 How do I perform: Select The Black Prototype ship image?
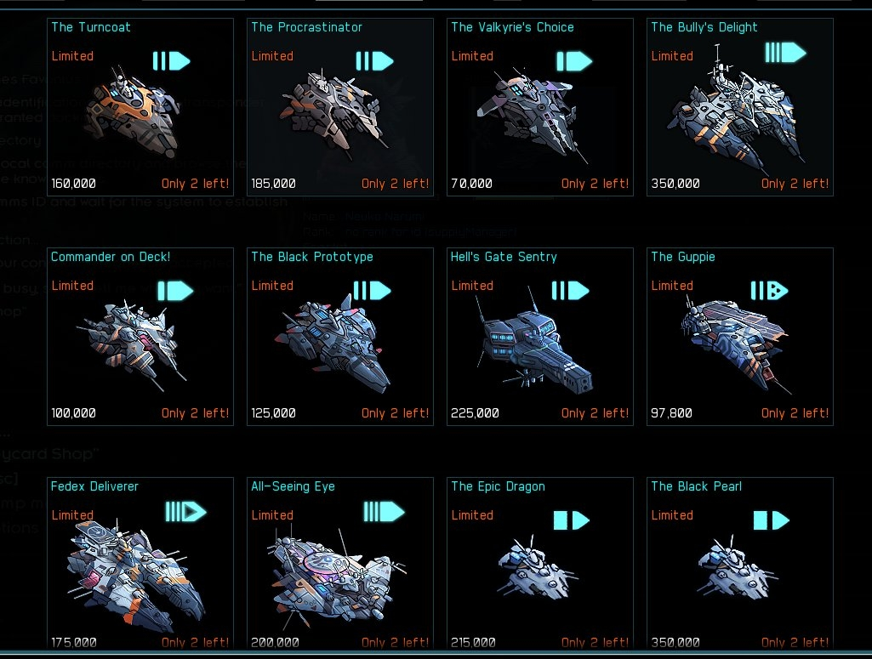coord(333,342)
